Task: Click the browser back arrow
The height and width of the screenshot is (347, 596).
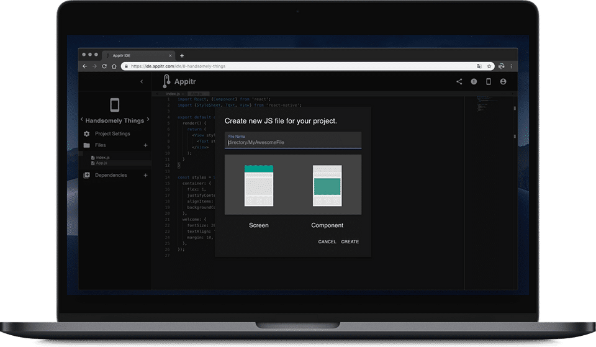Action: tap(85, 66)
